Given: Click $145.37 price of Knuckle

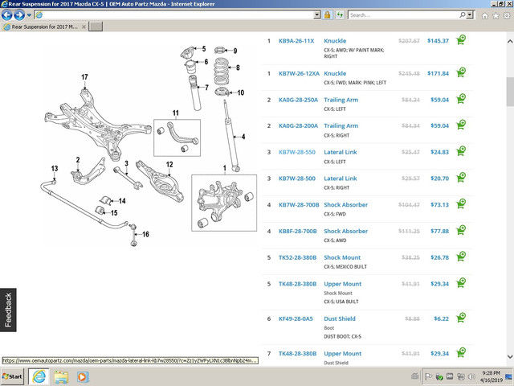Looking at the screenshot, I should 438,41.
